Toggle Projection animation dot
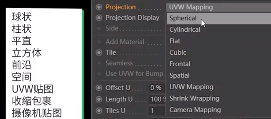271x119 pixels. [x=99, y=7]
